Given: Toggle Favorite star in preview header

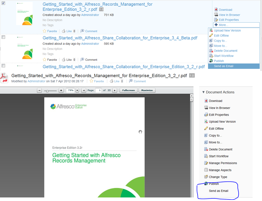Looking at the screenshot, I should (x=91, y=81).
